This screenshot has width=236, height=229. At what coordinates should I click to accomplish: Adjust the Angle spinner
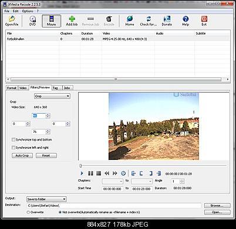pos(182,182)
